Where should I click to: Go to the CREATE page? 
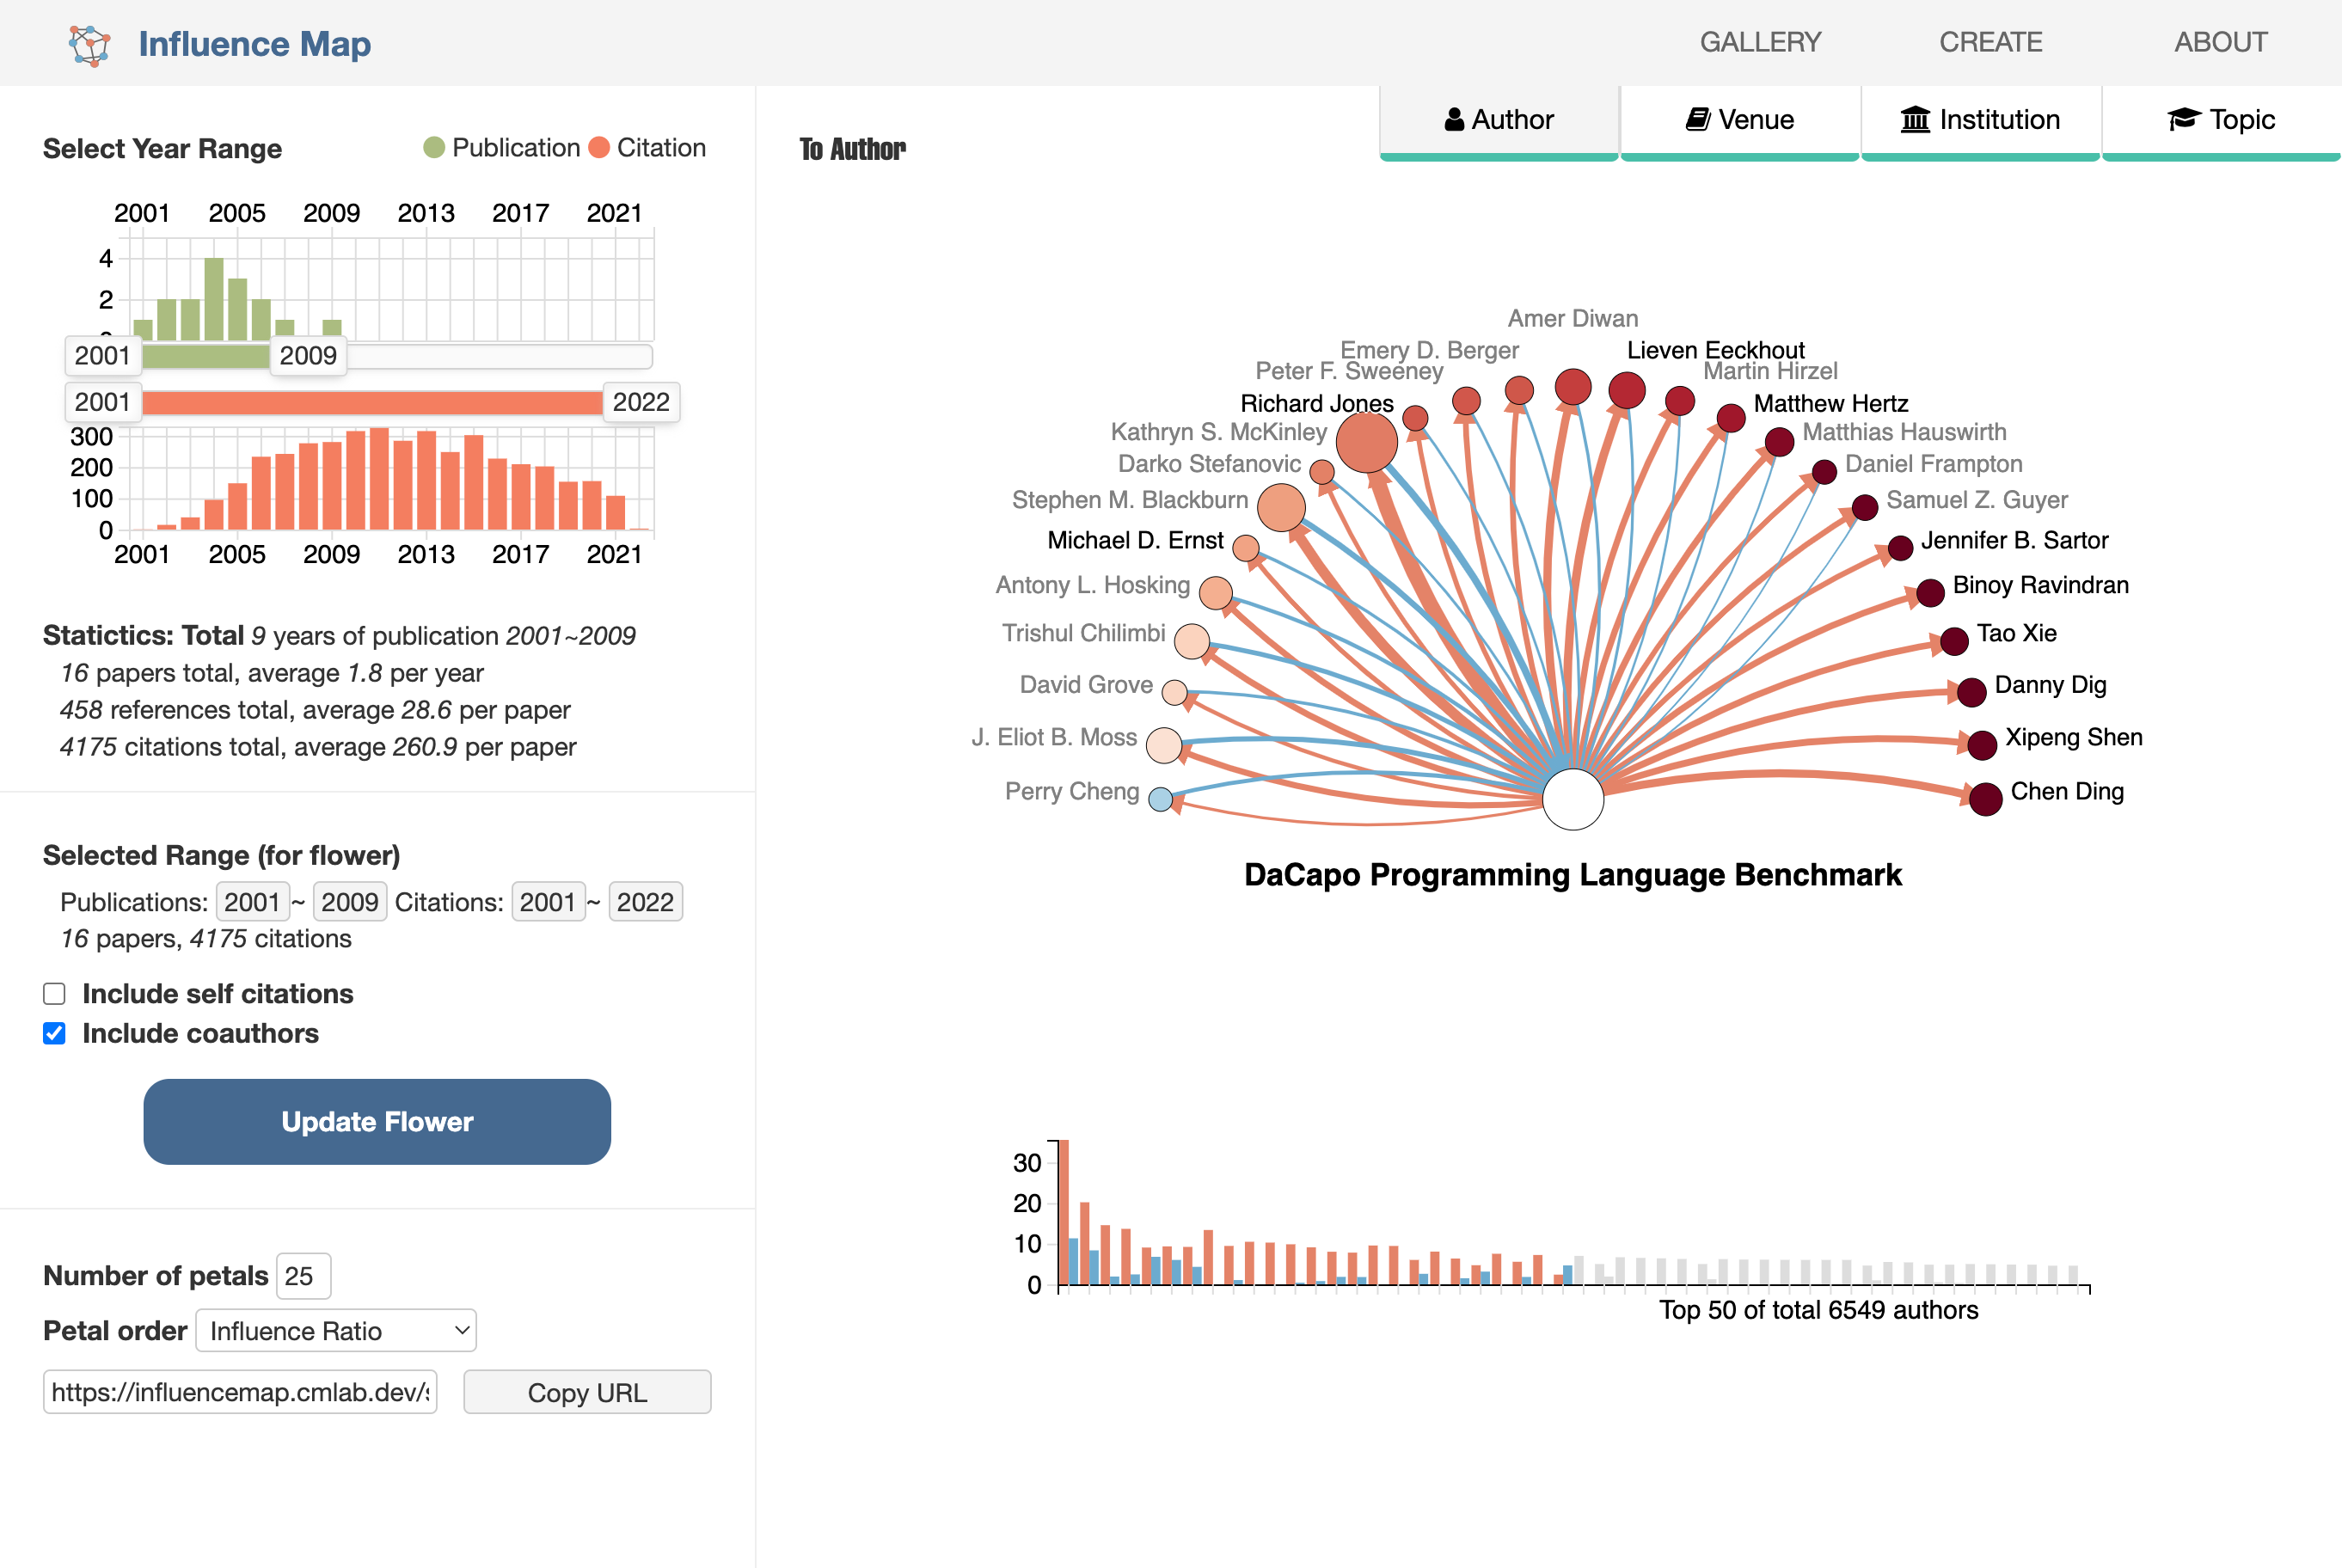pyautogui.click(x=1990, y=42)
